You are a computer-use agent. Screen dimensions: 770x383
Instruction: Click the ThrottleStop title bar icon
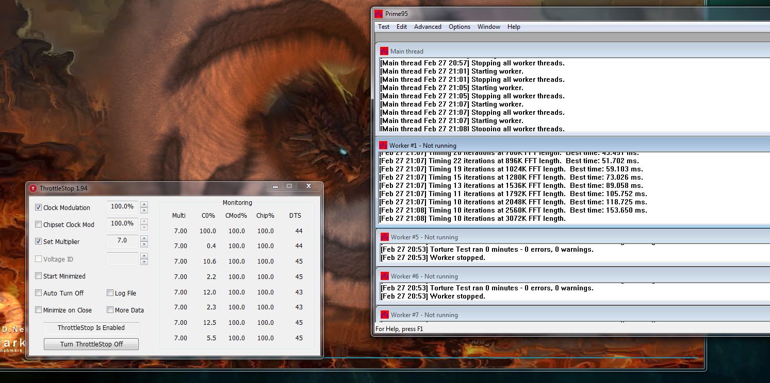click(33, 188)
